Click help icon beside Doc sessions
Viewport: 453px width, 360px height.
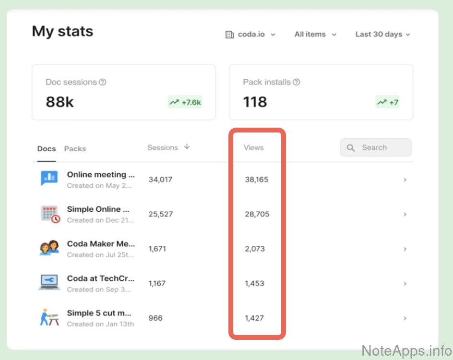[102, 82]
